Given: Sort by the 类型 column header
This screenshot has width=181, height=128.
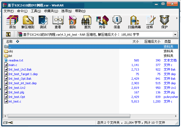Looking at the screenshot, I should (x=170, y=42).
